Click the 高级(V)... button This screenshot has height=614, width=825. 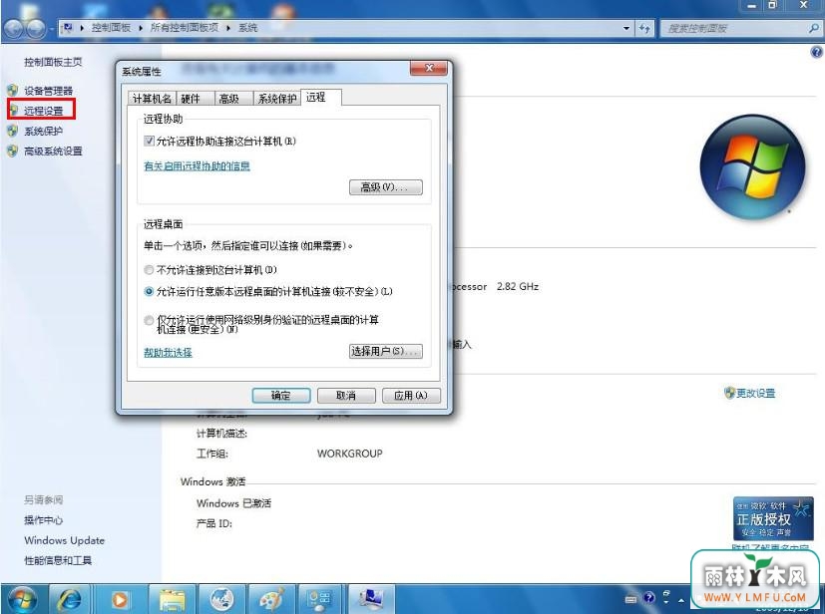(386, 187)
